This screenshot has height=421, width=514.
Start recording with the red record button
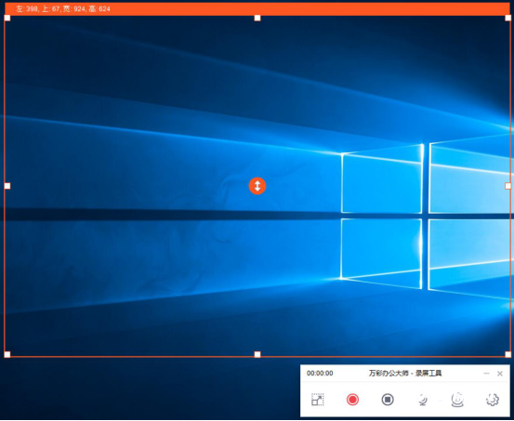(x=352, y=400)
